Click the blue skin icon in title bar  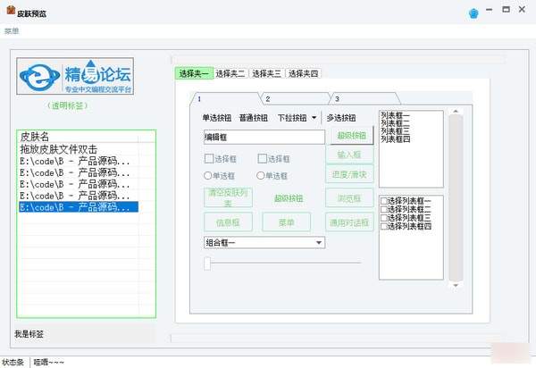473,13
